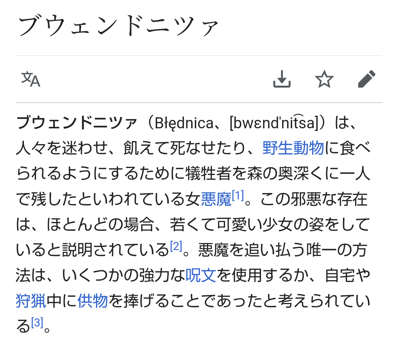View citation reference [3]
This screenshot has height=346, width=397.
(37, 323)
